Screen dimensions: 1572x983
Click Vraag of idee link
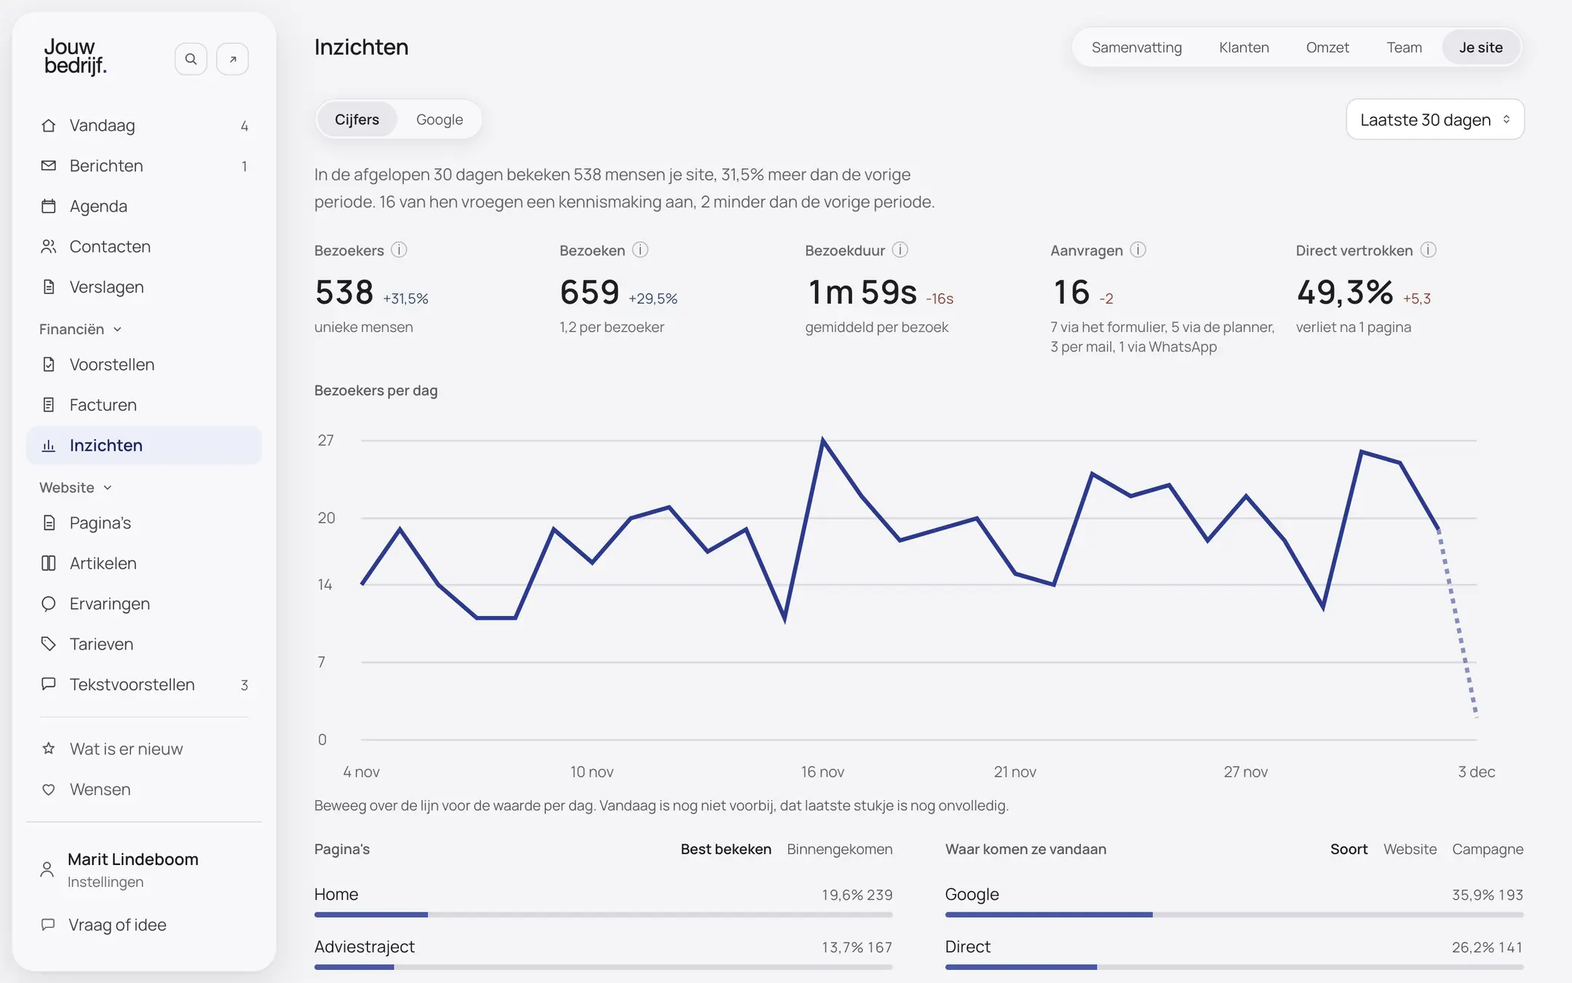coord(144,925)
